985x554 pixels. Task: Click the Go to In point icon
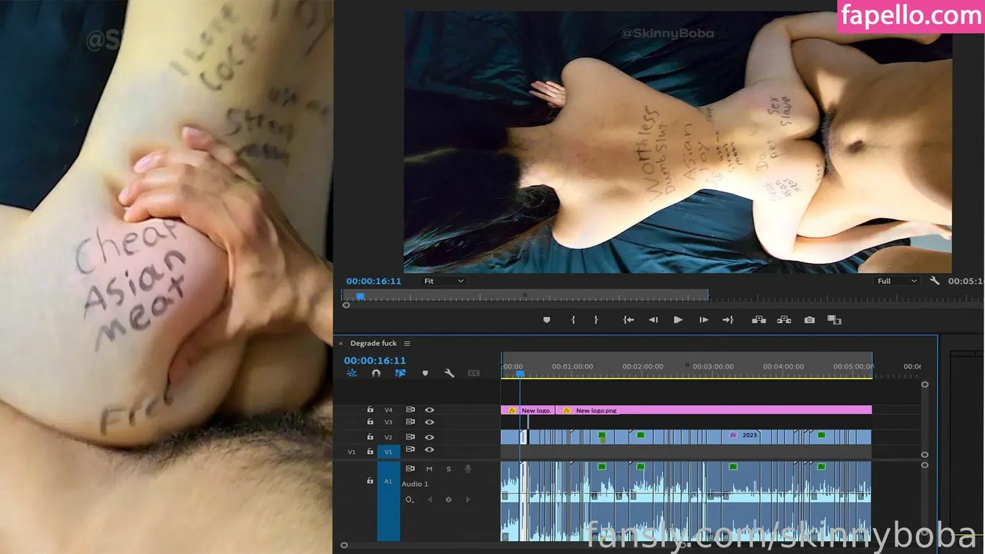[628, 320]
